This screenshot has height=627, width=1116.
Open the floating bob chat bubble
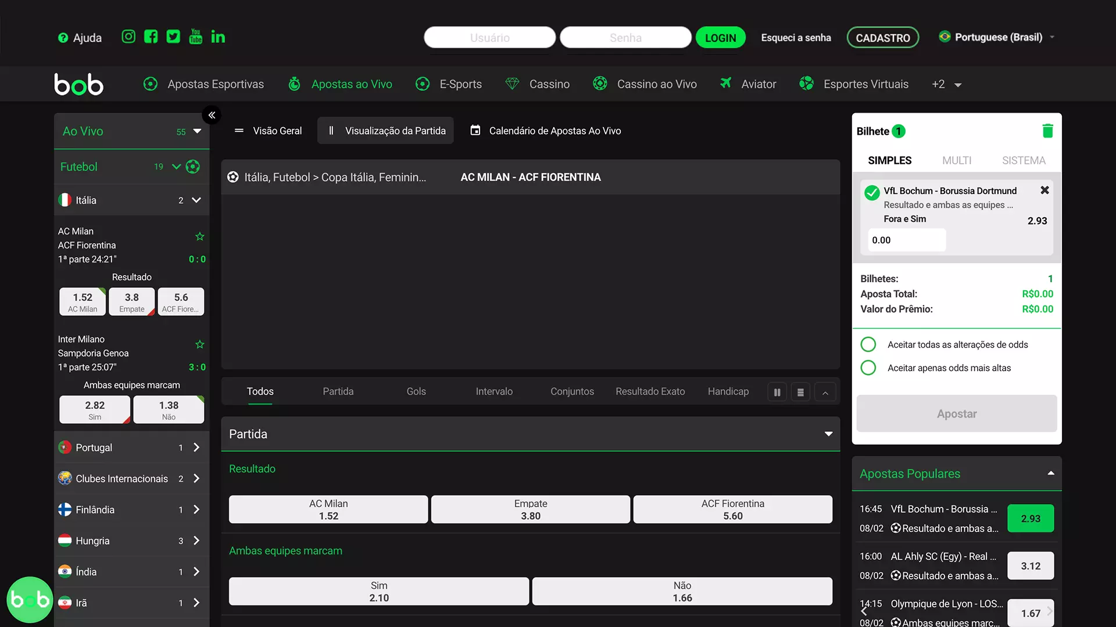click(x=30, y=599)
